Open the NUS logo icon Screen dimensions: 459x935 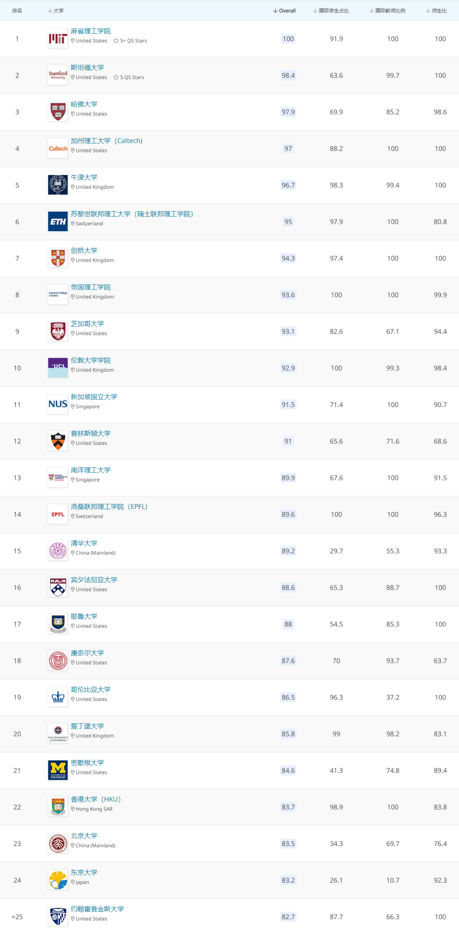pos(58,404)
